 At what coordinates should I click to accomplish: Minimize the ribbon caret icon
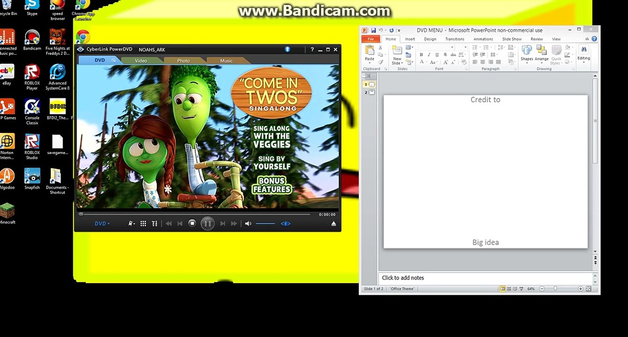pos(587,39)
